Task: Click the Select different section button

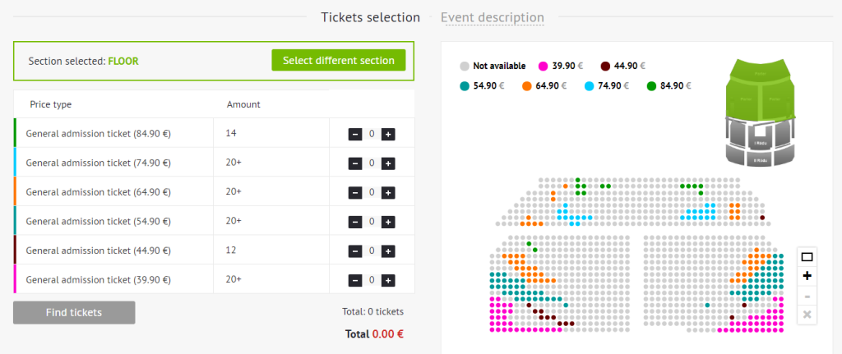Action: tap(338, 61)
